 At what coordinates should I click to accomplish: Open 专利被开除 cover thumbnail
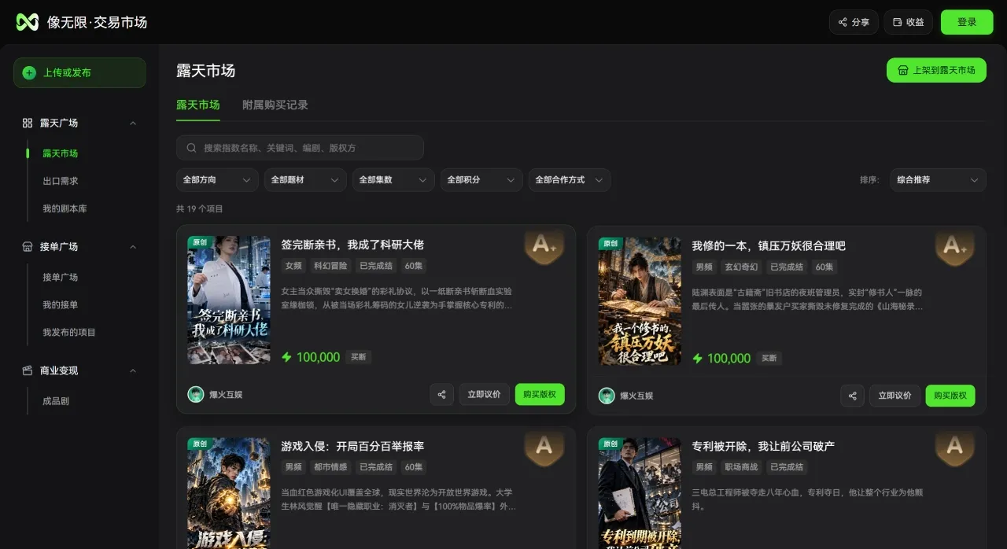point(640,493)
